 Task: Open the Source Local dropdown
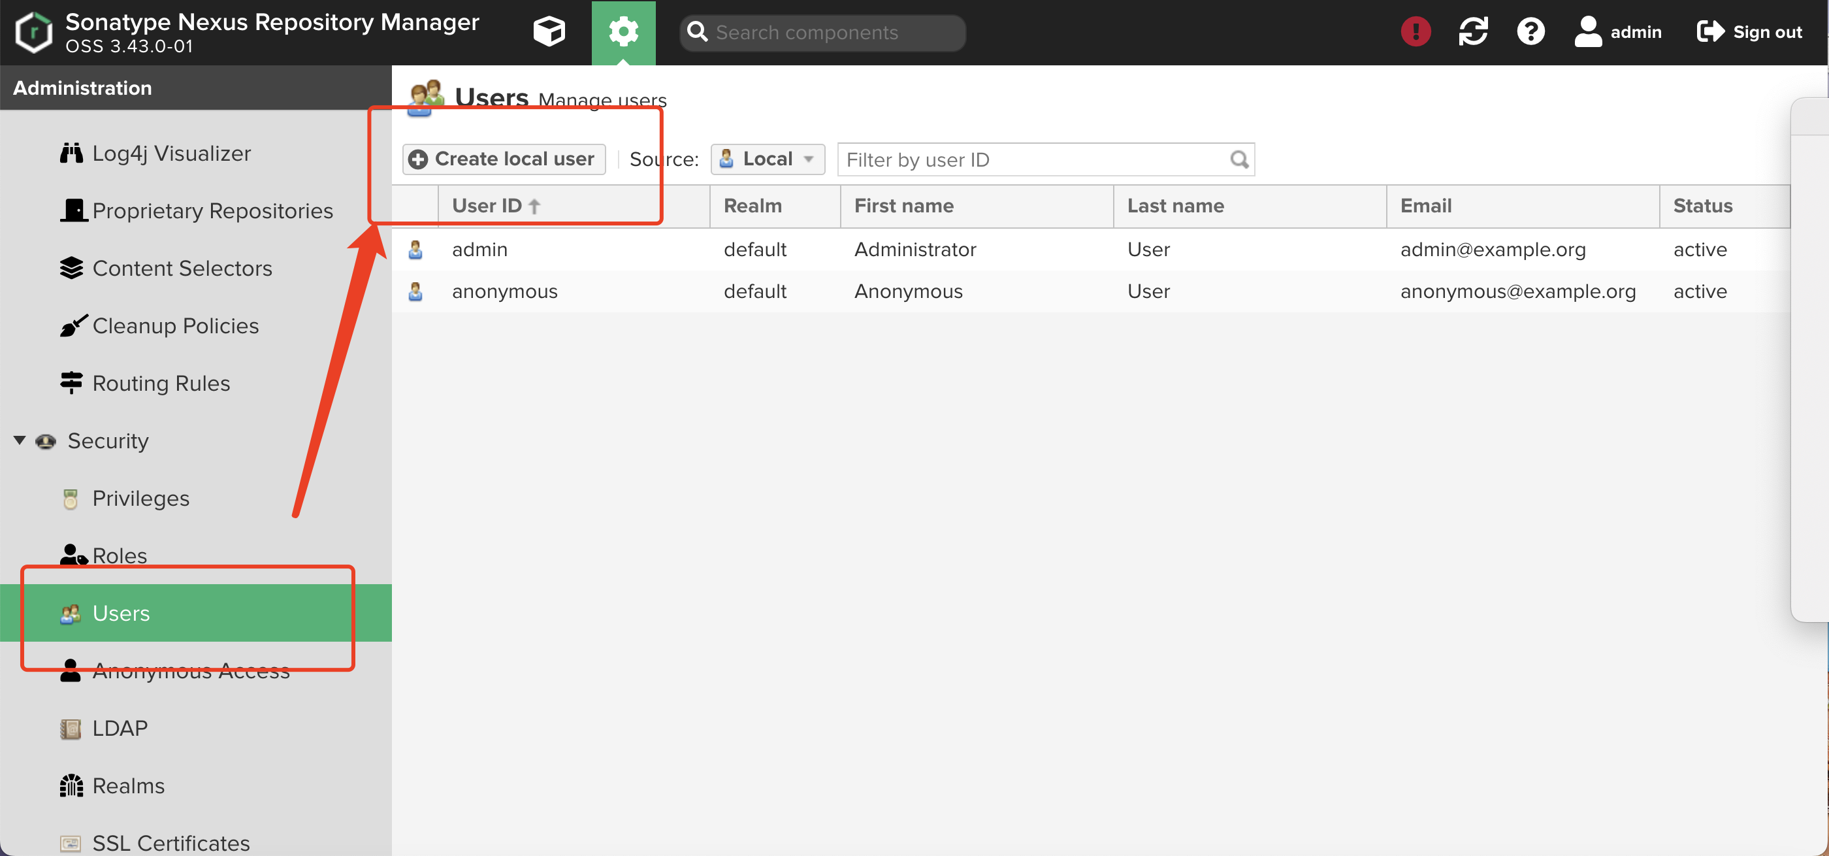[767, 159]
